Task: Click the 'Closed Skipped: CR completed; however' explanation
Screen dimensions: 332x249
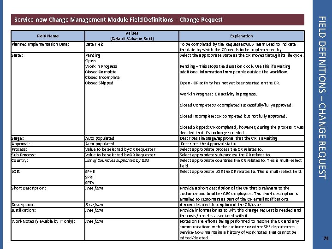Action: coord(242,130)
